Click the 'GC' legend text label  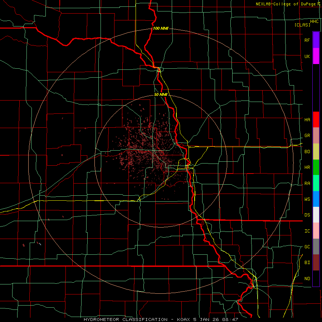point(307,247)
